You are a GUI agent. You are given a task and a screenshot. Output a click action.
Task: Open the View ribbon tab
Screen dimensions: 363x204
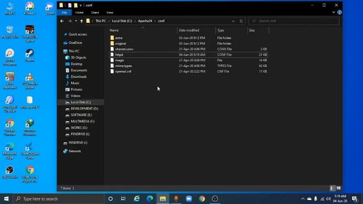109,12
